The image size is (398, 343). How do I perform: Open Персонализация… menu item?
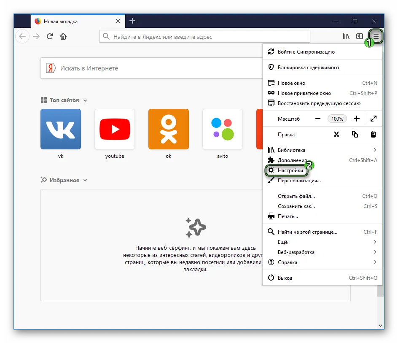[x=323, y=181]
